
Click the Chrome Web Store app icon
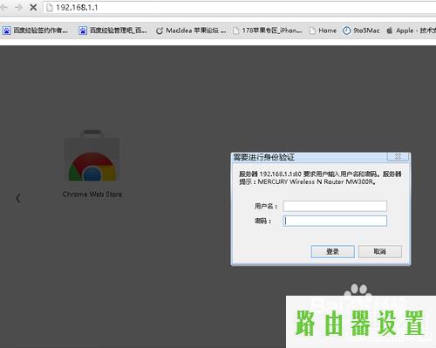click(x=92, y=156)
